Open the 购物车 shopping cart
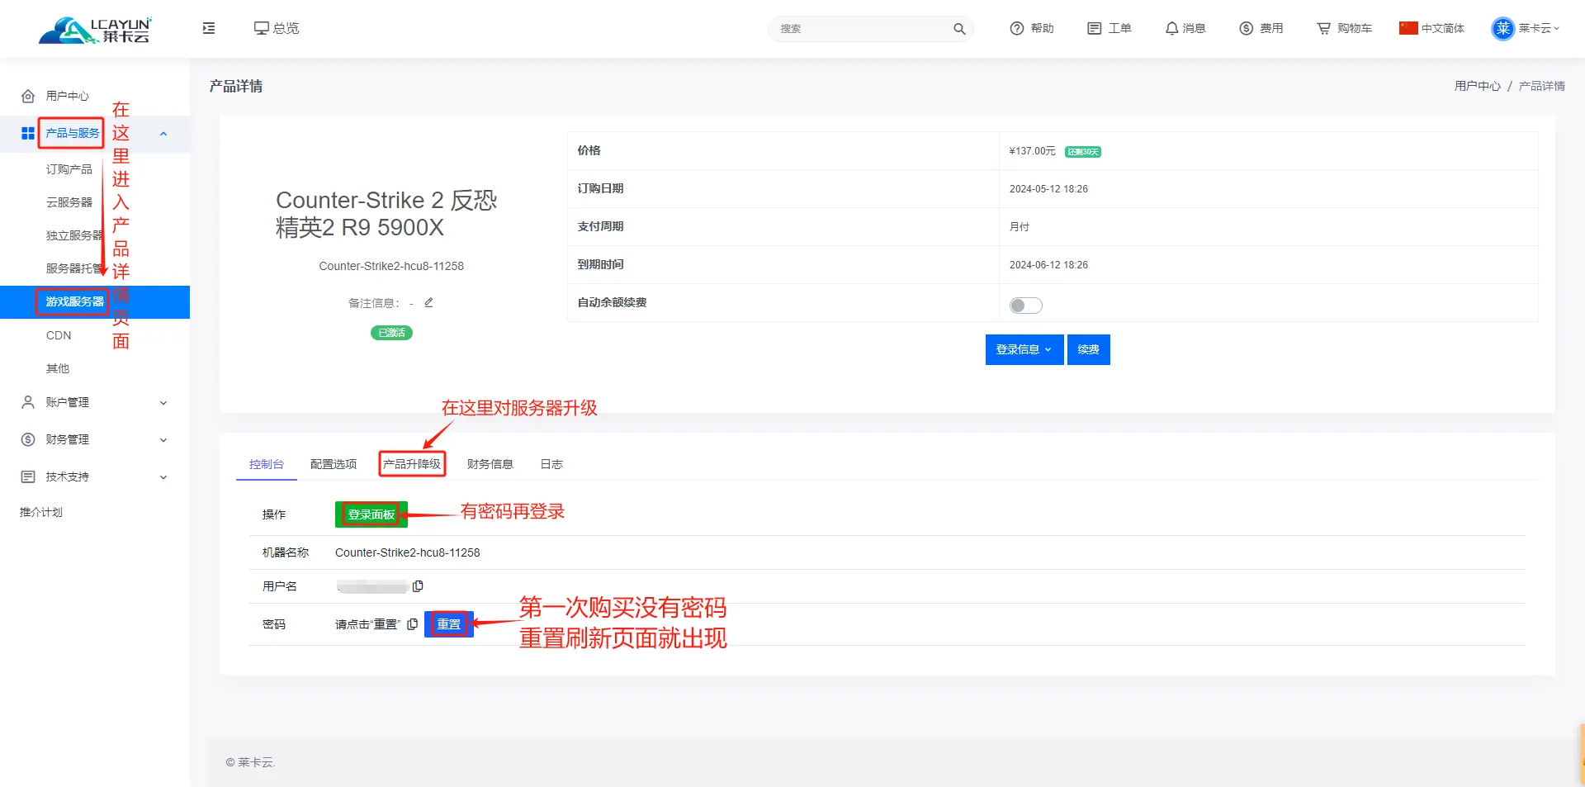This screenshot has height=787, width=1585. pos(1344,28)
